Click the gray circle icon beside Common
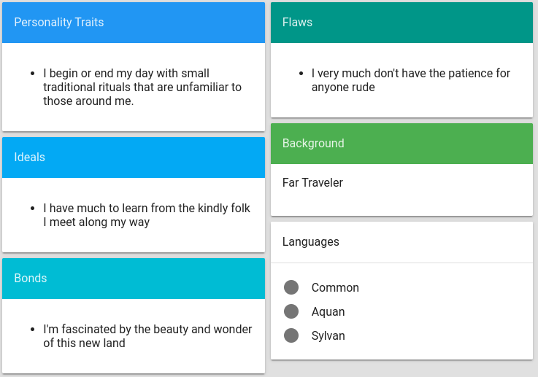 291,287
